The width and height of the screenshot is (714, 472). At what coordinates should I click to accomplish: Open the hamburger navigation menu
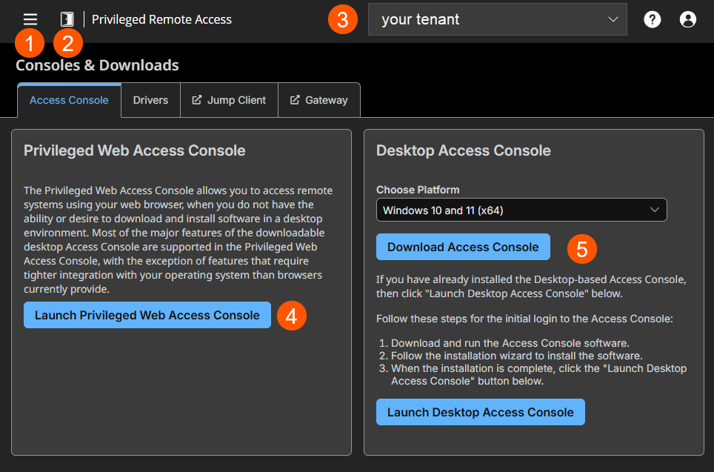point(30,19)
